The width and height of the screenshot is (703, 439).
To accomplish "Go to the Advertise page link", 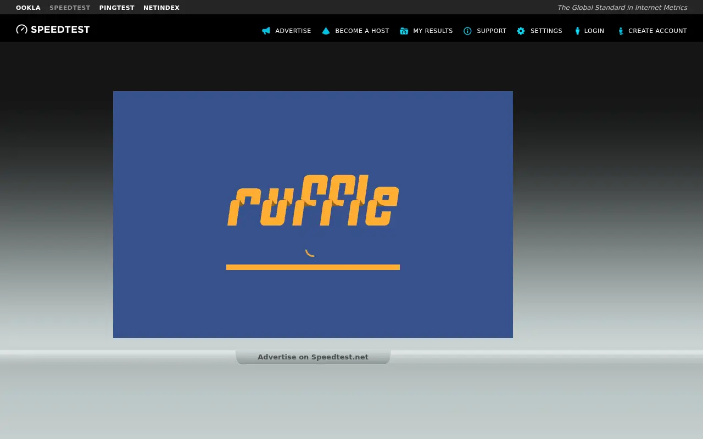I will click(x=293, y=31).
